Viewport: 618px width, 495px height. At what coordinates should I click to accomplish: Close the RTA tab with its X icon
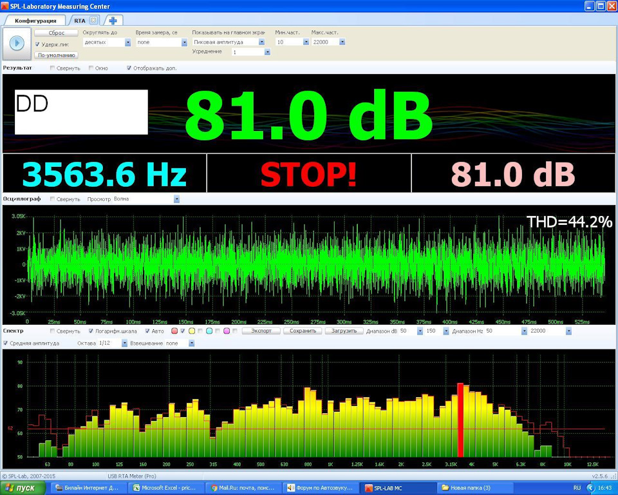pos(93,20)
